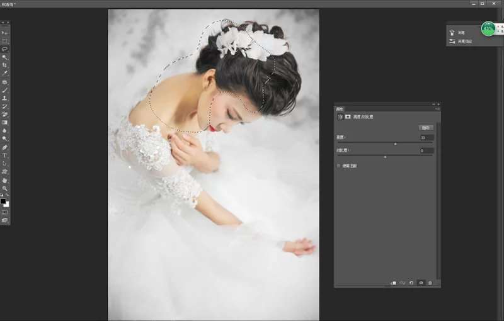Click the Auto button in Brightness/Contrast
The height and width of the screenshot is (321, 504).
click(426, 127)
